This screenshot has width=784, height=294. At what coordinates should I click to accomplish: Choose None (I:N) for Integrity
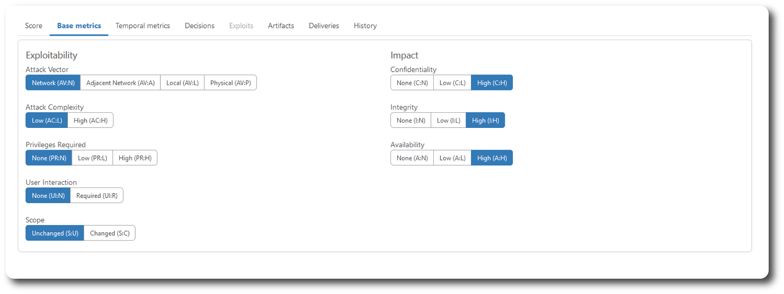pyautogui.click(x=411, y=120)
